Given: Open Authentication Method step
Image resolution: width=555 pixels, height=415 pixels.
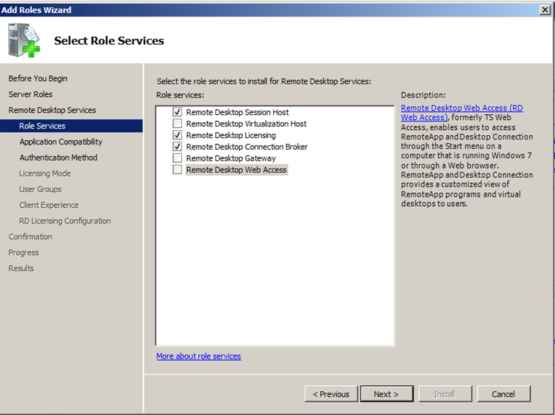Looking at the screenshot, I should (x=59, y=158).
